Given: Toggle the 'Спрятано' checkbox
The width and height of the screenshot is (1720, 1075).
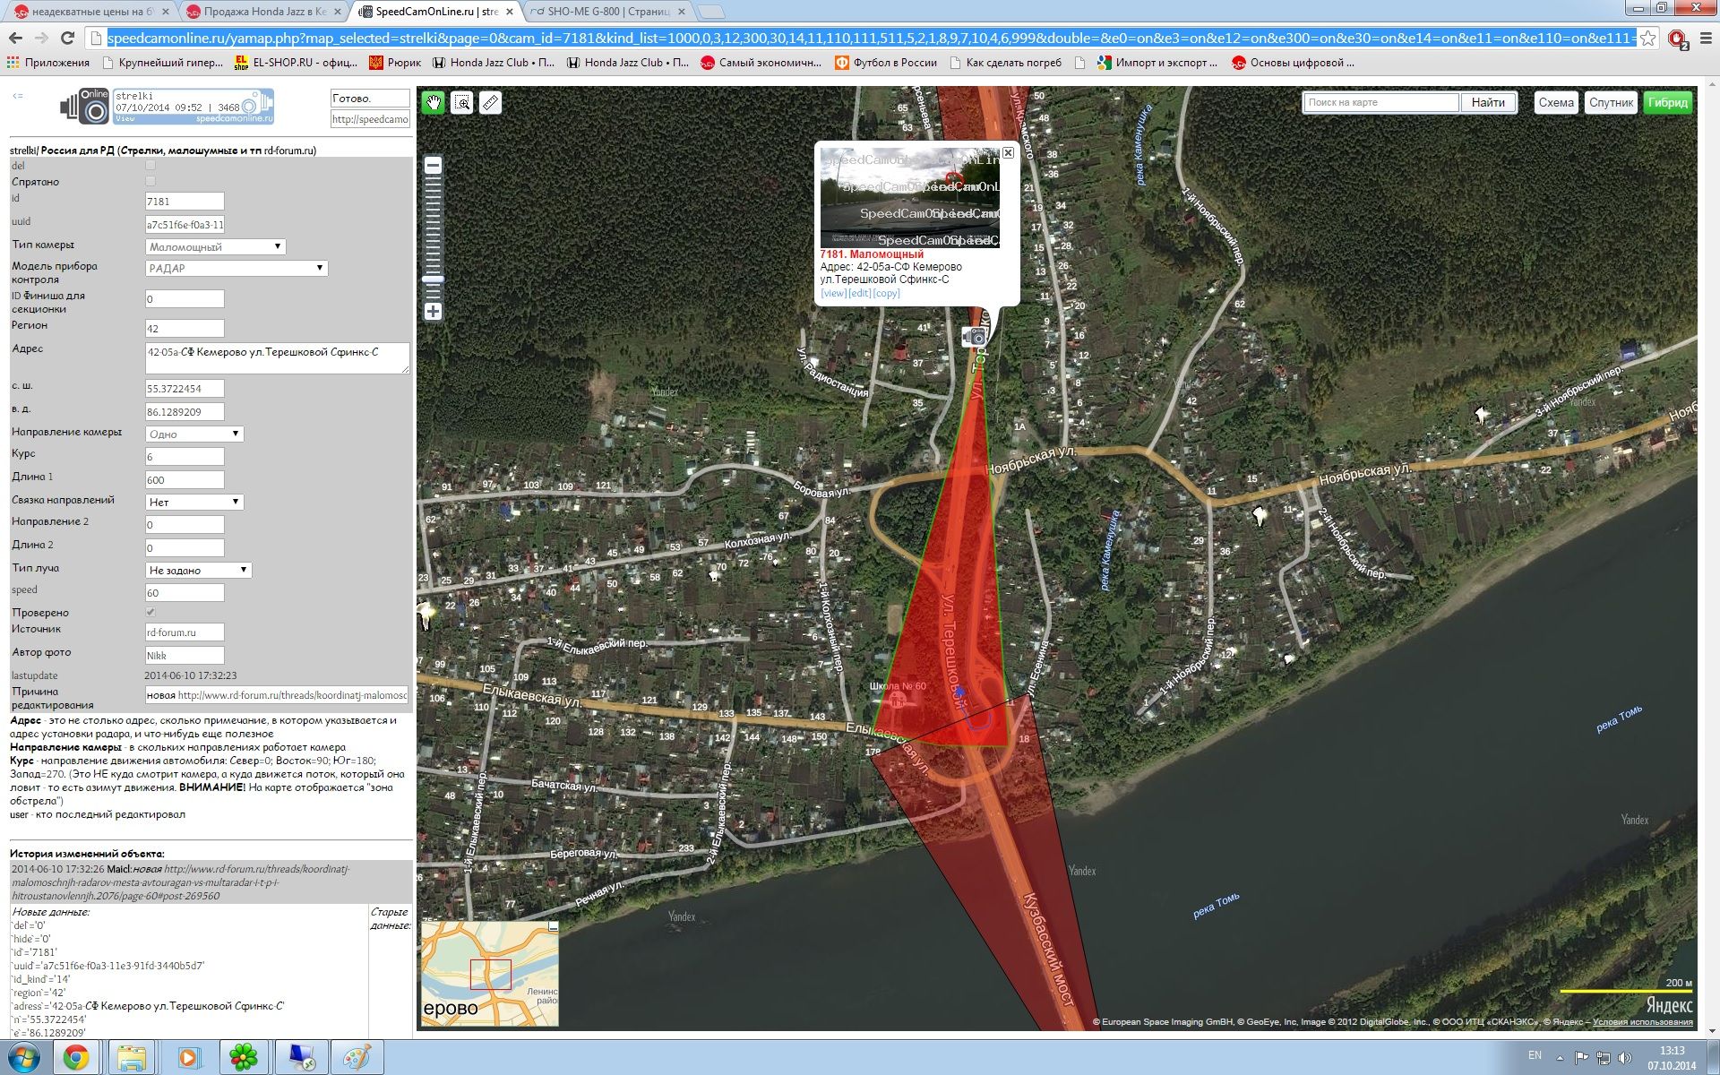Looking at the screenshot, I should [150, 182].
